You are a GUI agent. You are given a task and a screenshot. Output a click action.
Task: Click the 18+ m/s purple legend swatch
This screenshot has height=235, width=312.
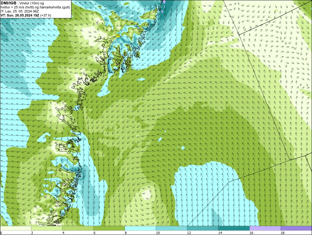(296, 228)
